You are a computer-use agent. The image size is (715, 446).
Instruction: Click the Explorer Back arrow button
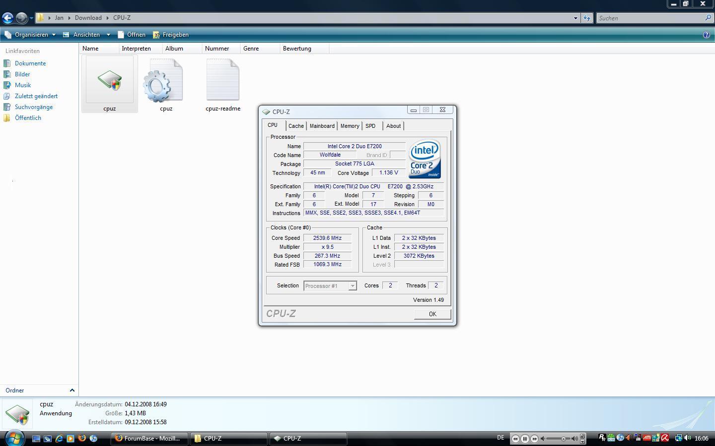[x=7, y=18]
